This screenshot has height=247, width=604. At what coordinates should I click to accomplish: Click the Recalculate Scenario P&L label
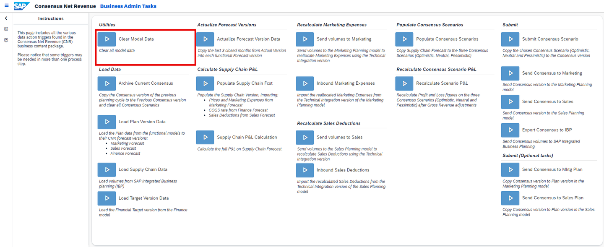pyautogui.click(x=442, y=83)
